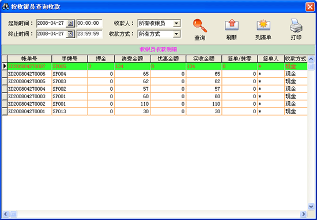Image resolution: width=317 pixels, height=220 pixels.
Task: Click the 消费金额 column header
Action: coord(132,59)
